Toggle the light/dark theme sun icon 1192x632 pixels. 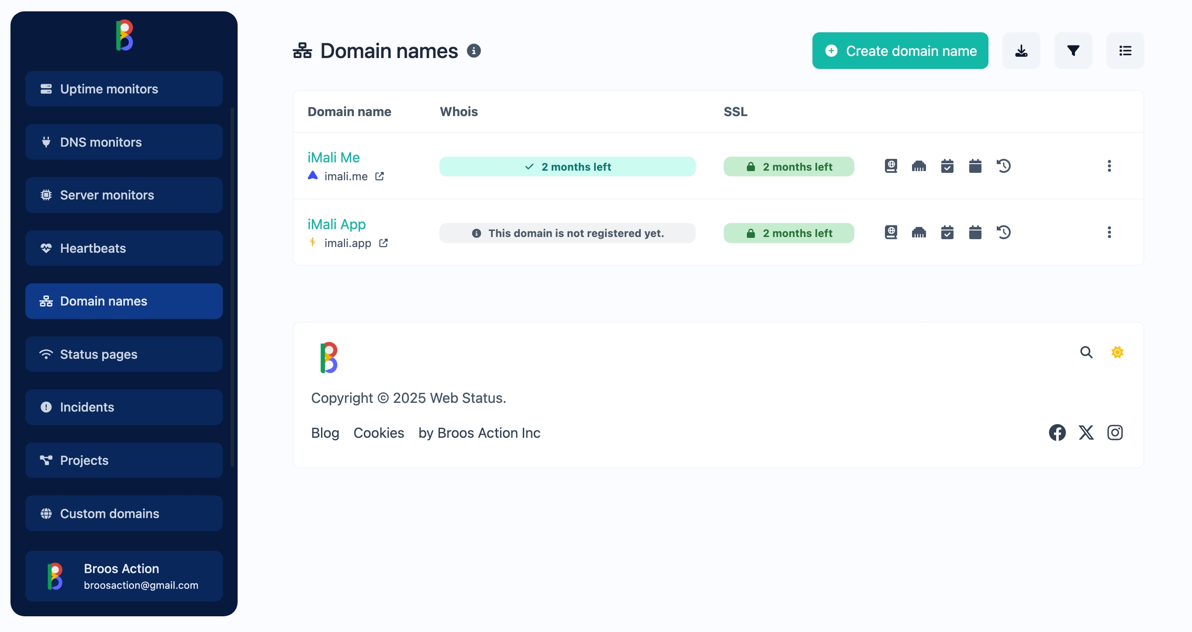point(1117,352)
